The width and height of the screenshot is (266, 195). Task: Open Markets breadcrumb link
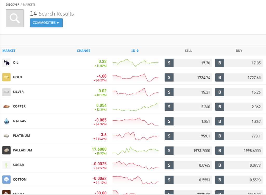[x=29, y=5]
